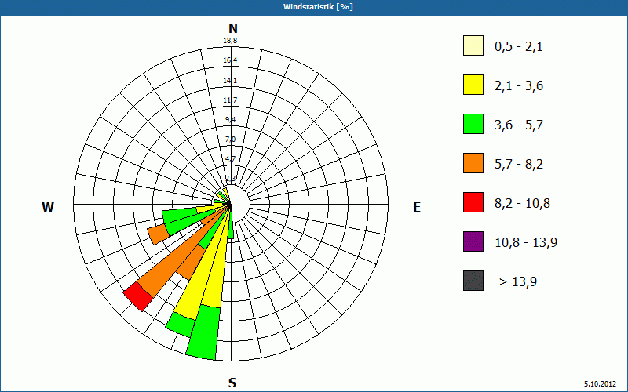Click the orange tip of the west-southwest bar
Image resolution: width=628 pixels, height=392 pixels.
click(x=159, y=234)
